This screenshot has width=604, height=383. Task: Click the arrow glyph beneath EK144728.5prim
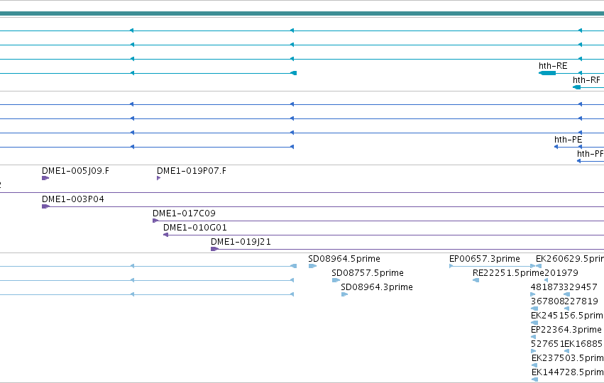coord(534,379)
